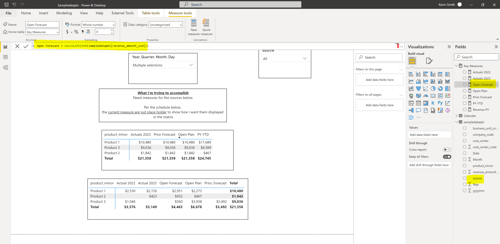Screen dimensions: 500x244
Task: Toggle Cross-report drill through switch
Action: [447, 150]
